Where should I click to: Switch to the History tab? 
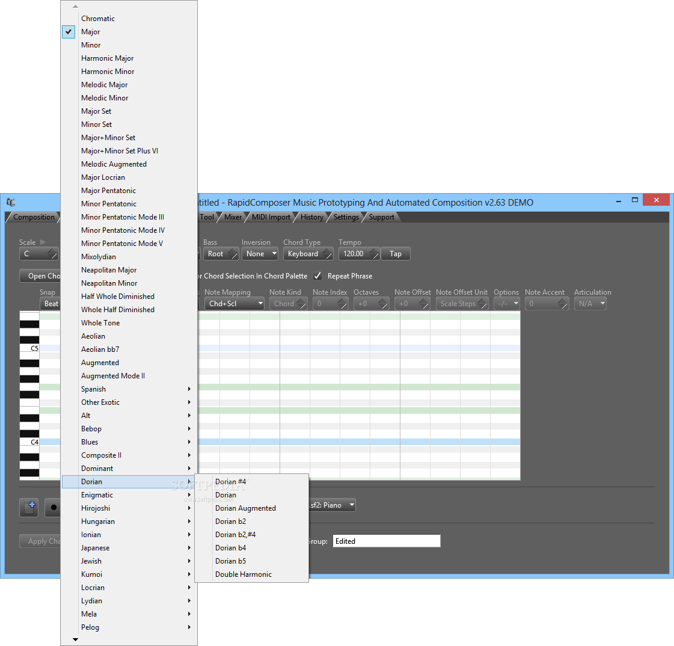click(311, 217)
